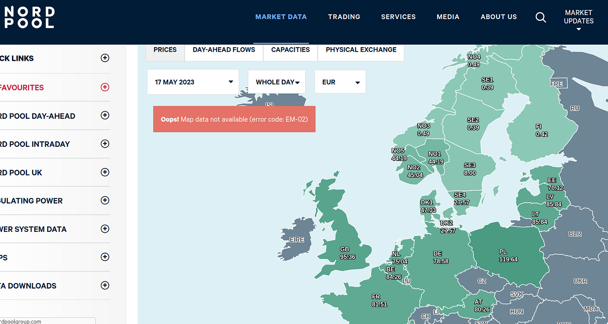Click the UKR label on map
The height and width of the screenshot is (324, 608).
tap(580, 281)
